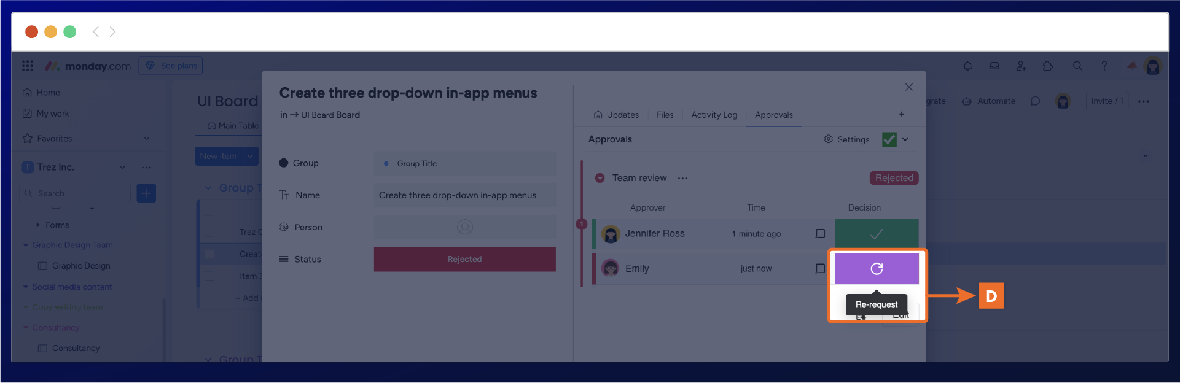Open Team review three-dots menu
Viewport: 1180px width, 383px height.
tap(682, 179)
